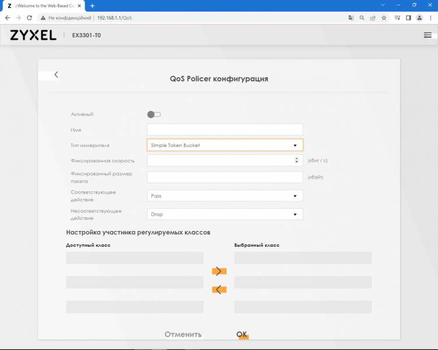The height and width of the screenshot is (350, 438).
Task: Go forward in browser history
Action: tap(19, 18)
